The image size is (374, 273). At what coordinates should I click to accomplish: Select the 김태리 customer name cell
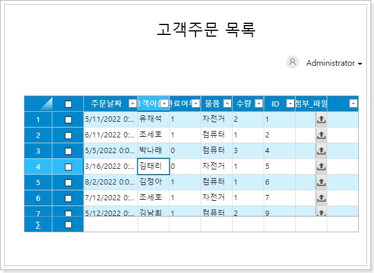(153, 166)
